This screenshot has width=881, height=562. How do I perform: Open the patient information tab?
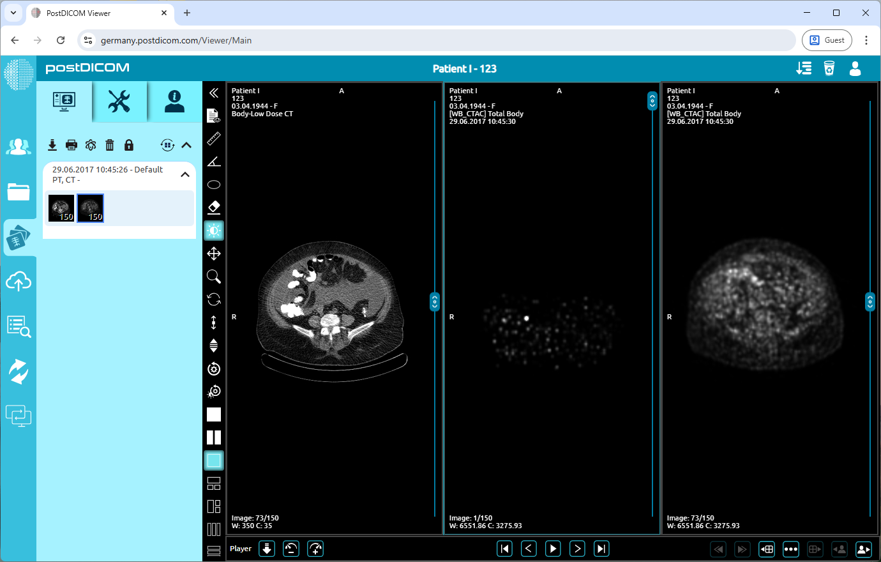tap(173, 102)
